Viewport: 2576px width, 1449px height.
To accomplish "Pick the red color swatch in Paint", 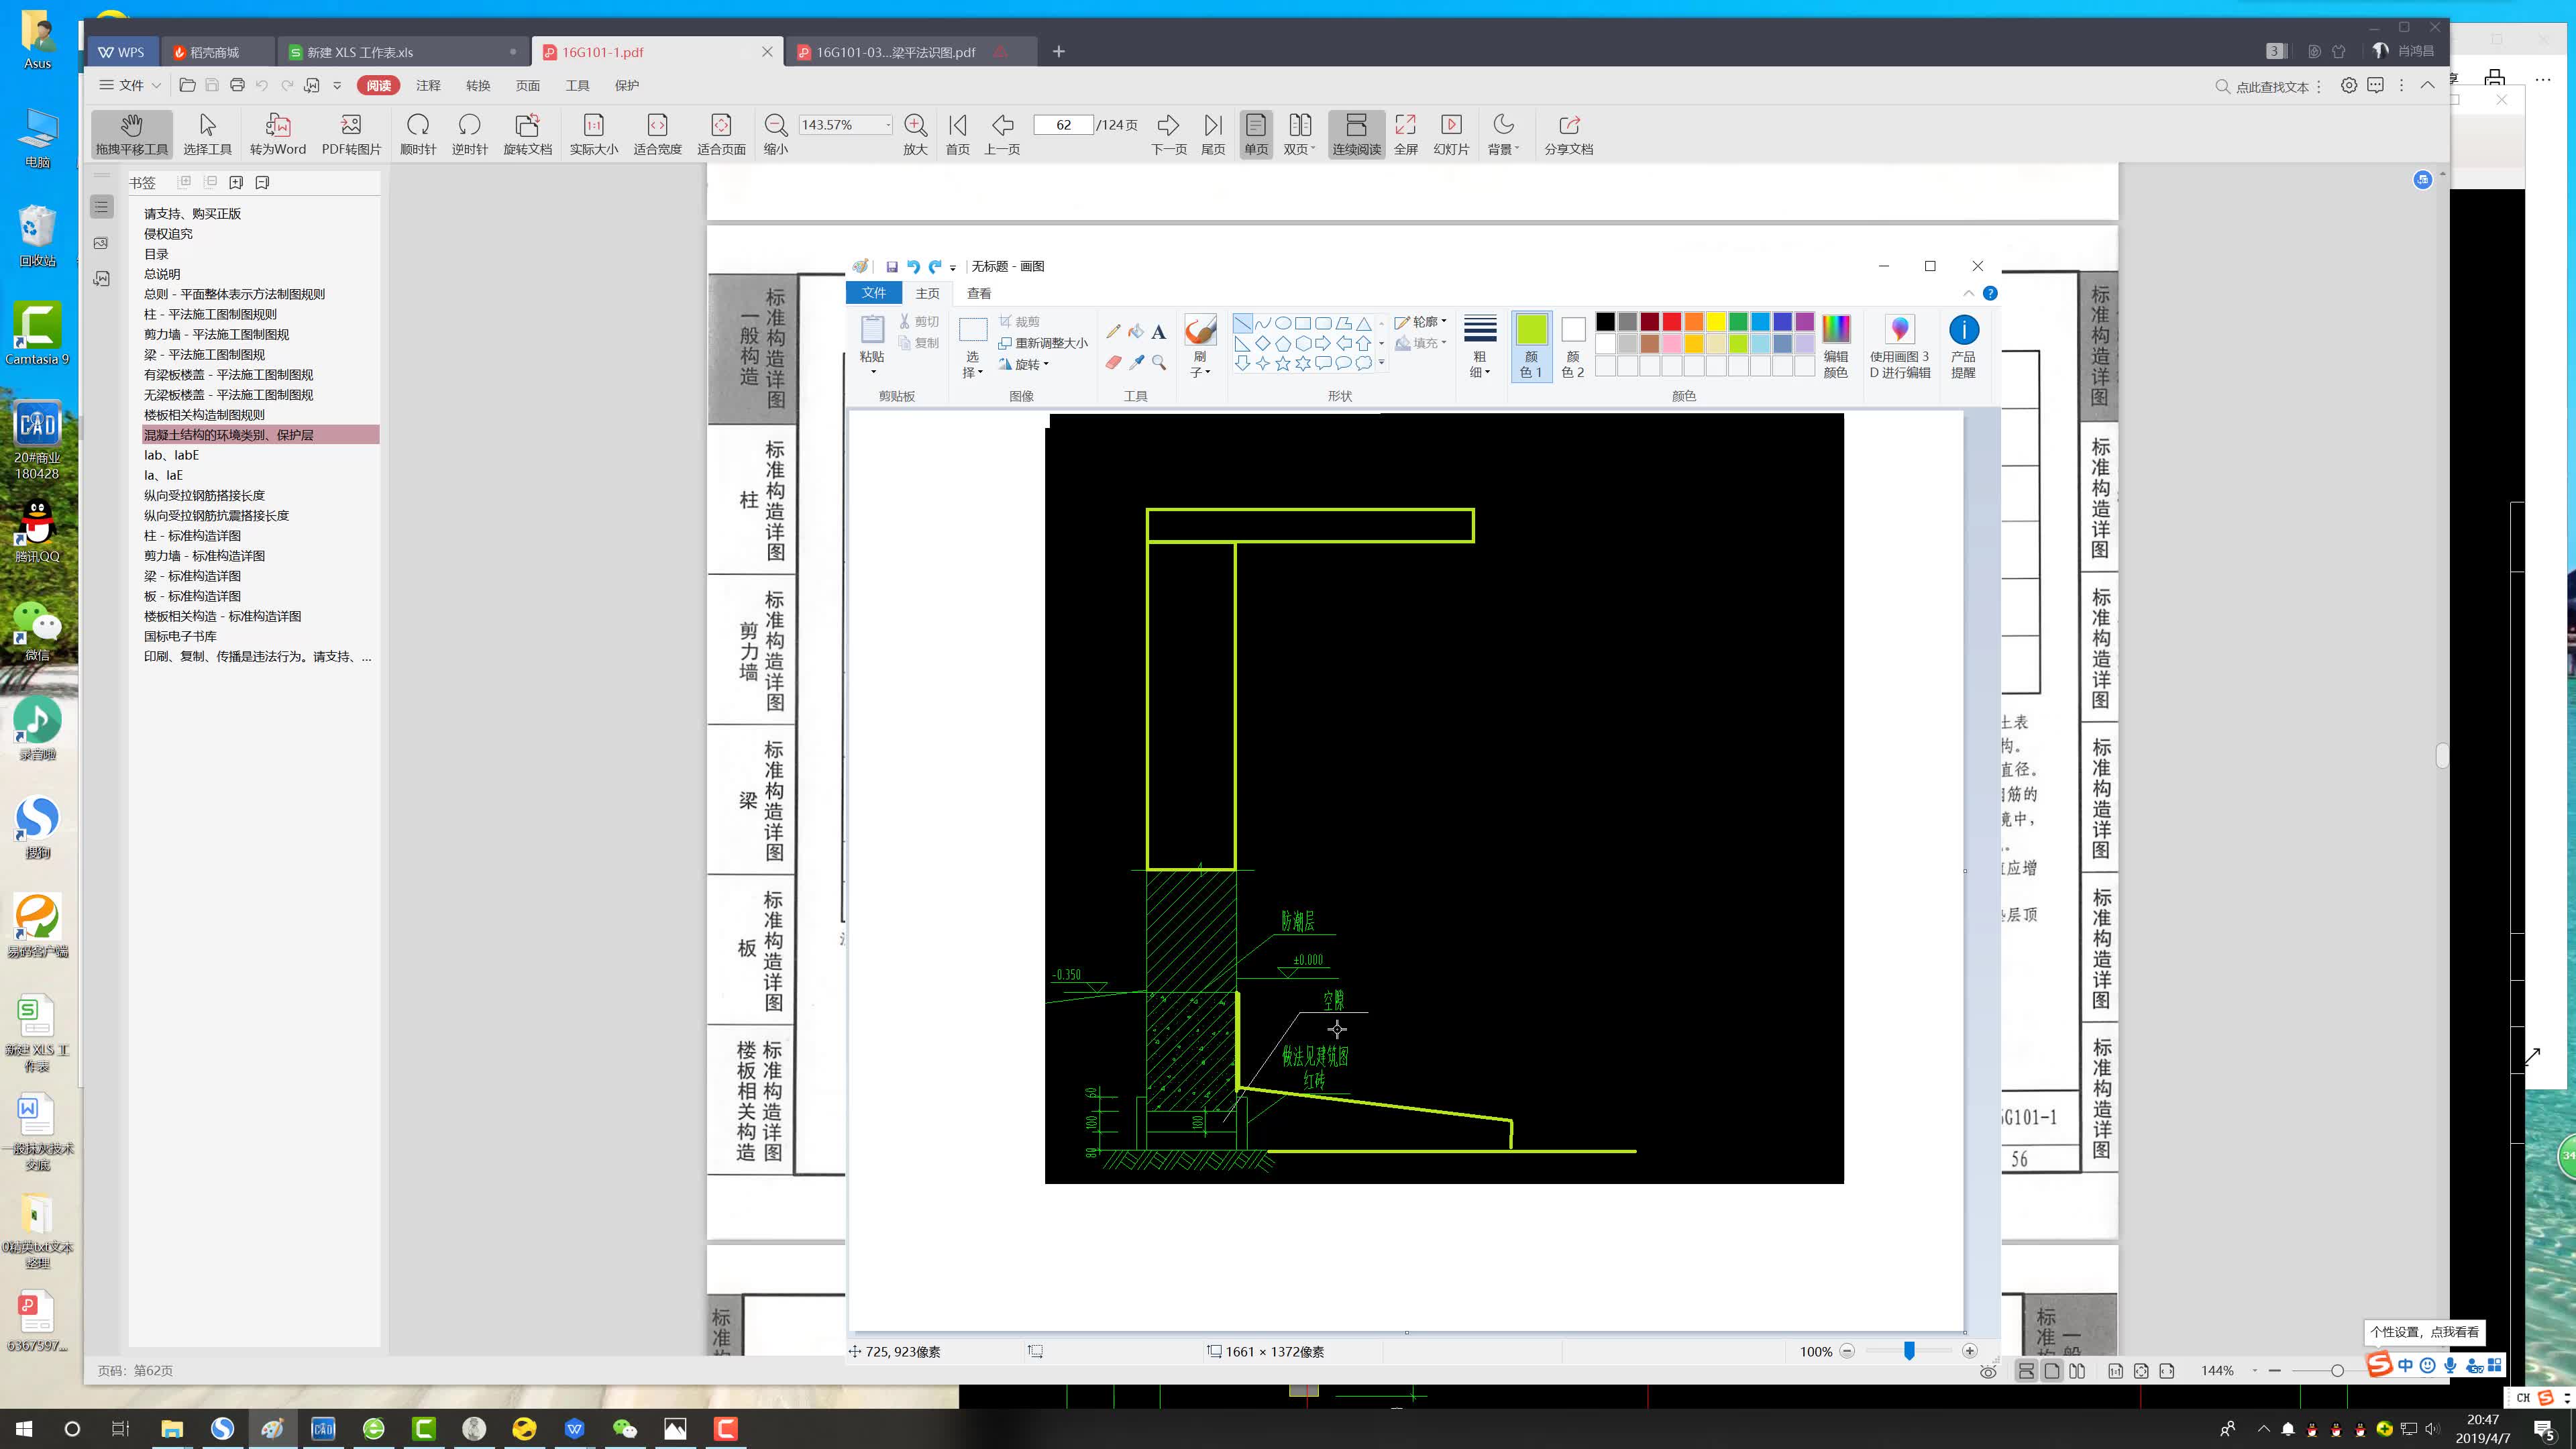I will click(x=1672, y=321).
